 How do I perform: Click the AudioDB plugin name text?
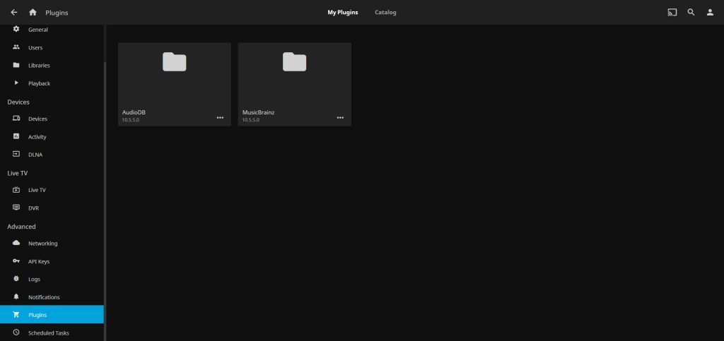(x=134, y=112)
